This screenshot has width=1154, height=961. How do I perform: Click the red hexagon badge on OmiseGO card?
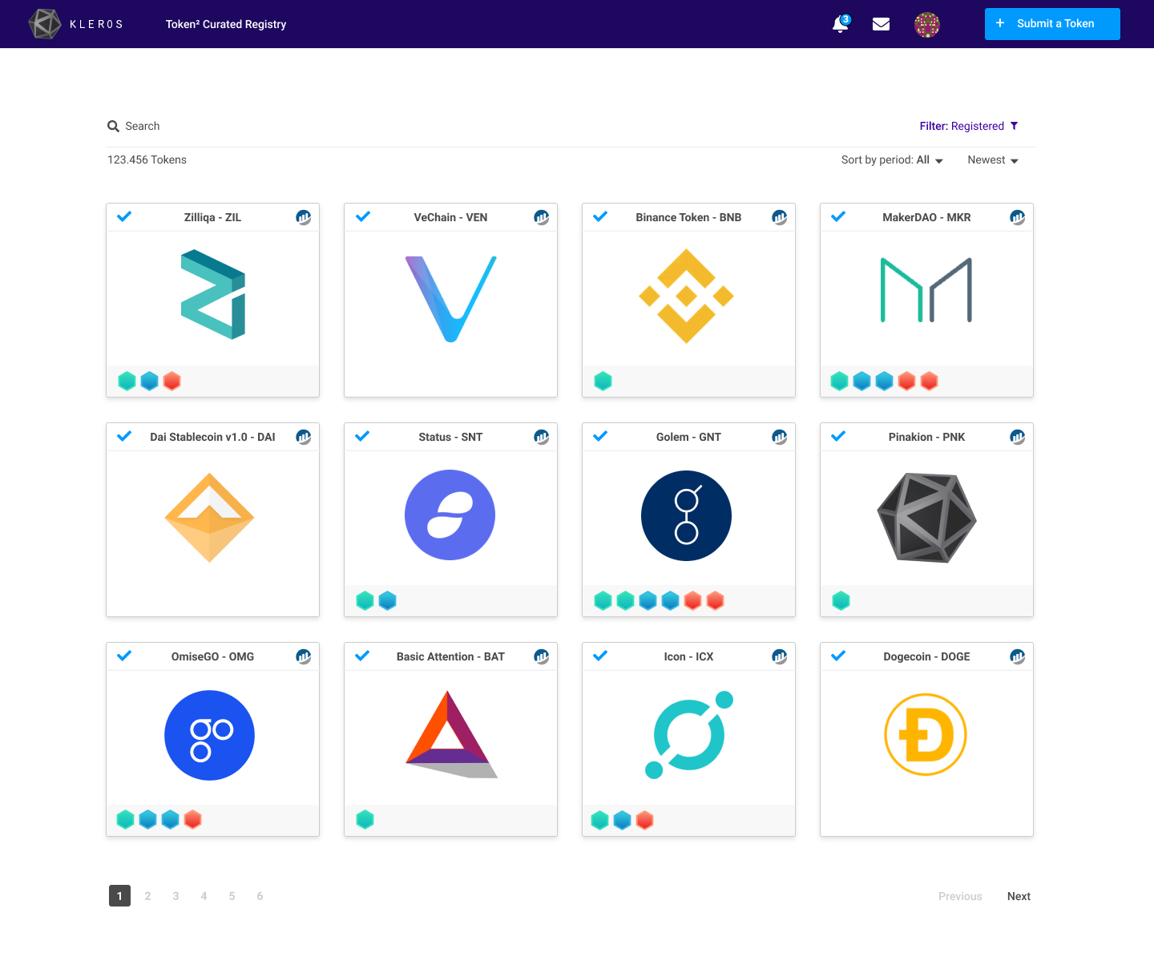193,819
